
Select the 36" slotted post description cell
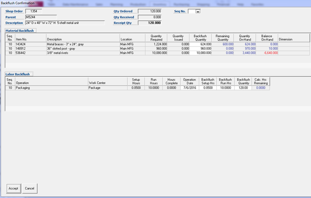point(83,48)
